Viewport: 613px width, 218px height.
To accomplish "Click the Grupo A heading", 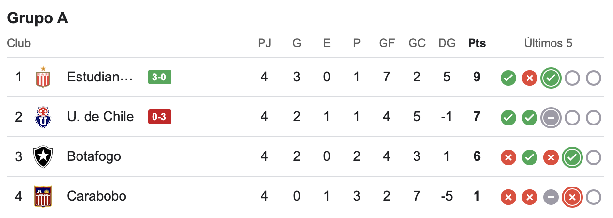I will click(x=38, y=18).
